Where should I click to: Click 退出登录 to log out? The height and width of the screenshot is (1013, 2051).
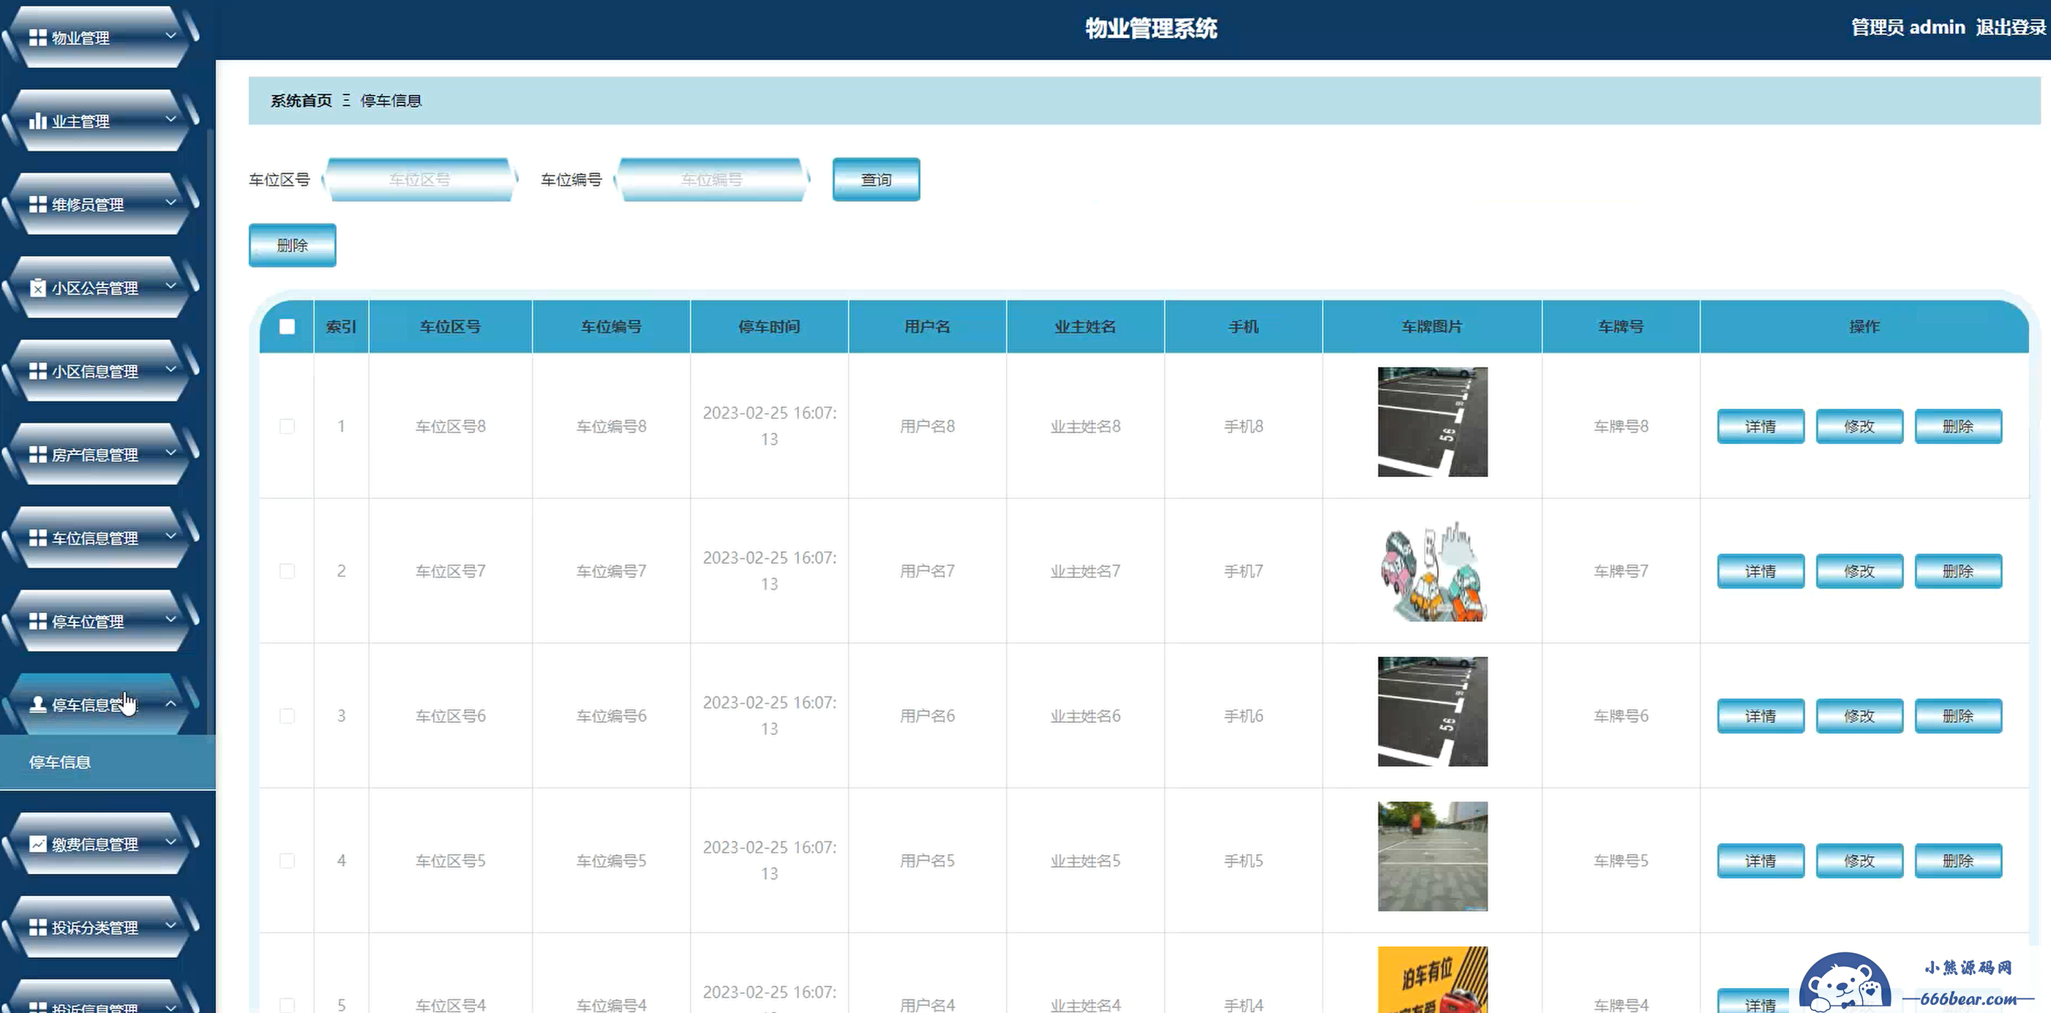[2011, 28]
